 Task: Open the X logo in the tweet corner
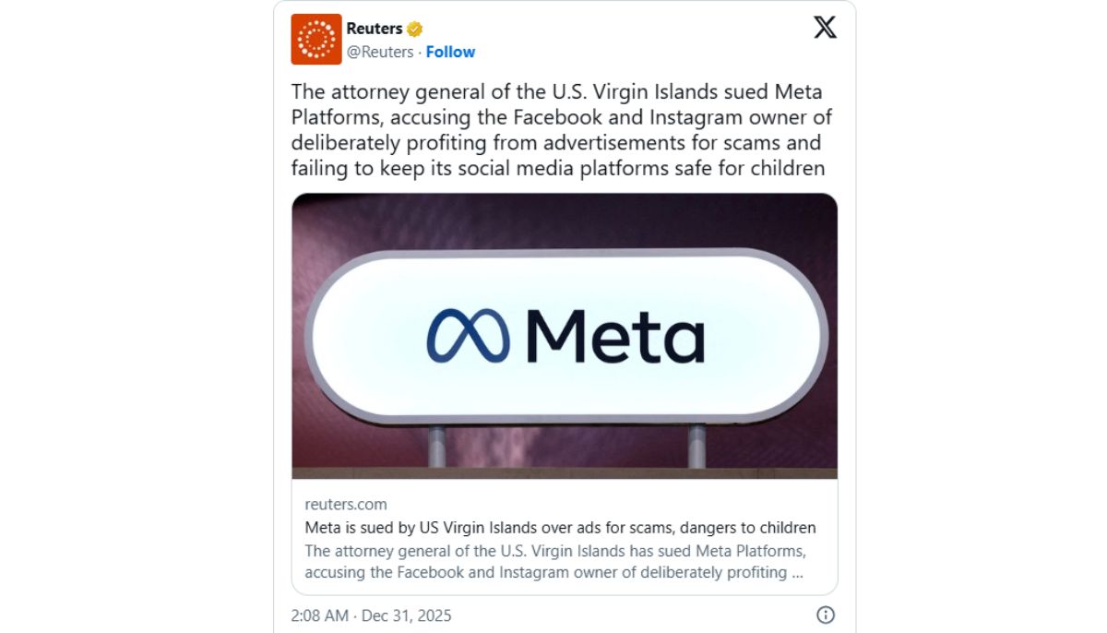point(825,29)
